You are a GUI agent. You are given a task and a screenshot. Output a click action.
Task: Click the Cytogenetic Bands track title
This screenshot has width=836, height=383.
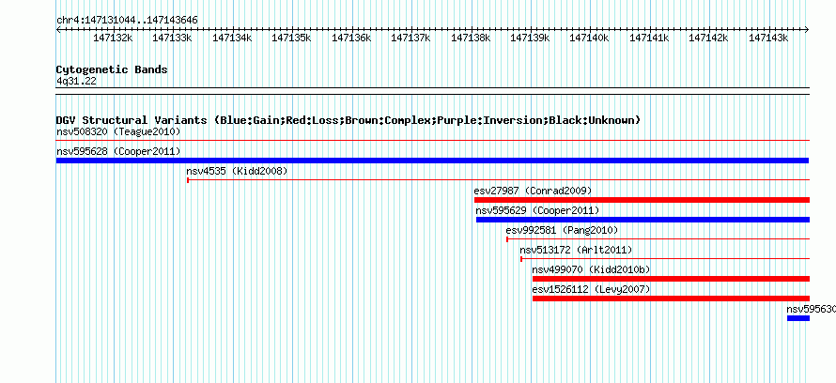112,69
